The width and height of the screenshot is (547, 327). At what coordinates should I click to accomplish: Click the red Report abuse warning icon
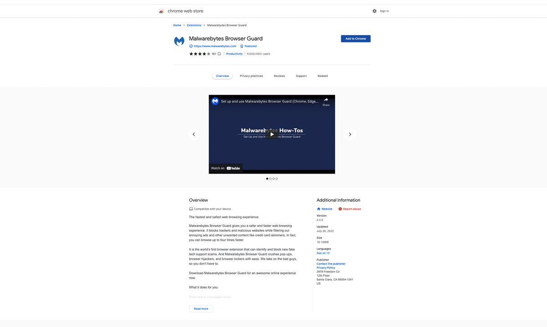340,209
